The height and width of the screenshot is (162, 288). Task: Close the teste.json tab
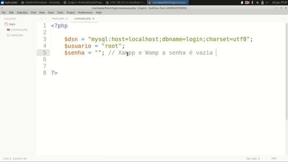pos(67,18)
